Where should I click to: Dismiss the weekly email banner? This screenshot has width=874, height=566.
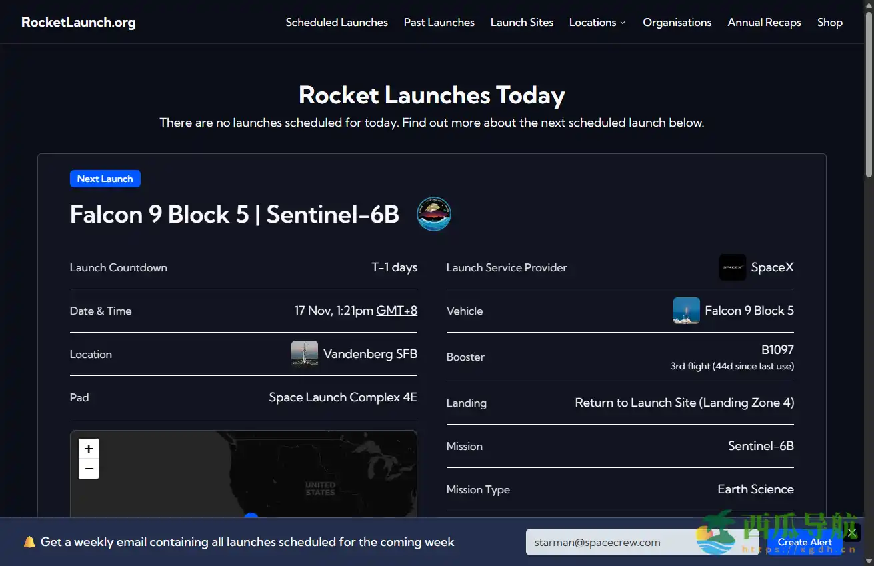851,531
